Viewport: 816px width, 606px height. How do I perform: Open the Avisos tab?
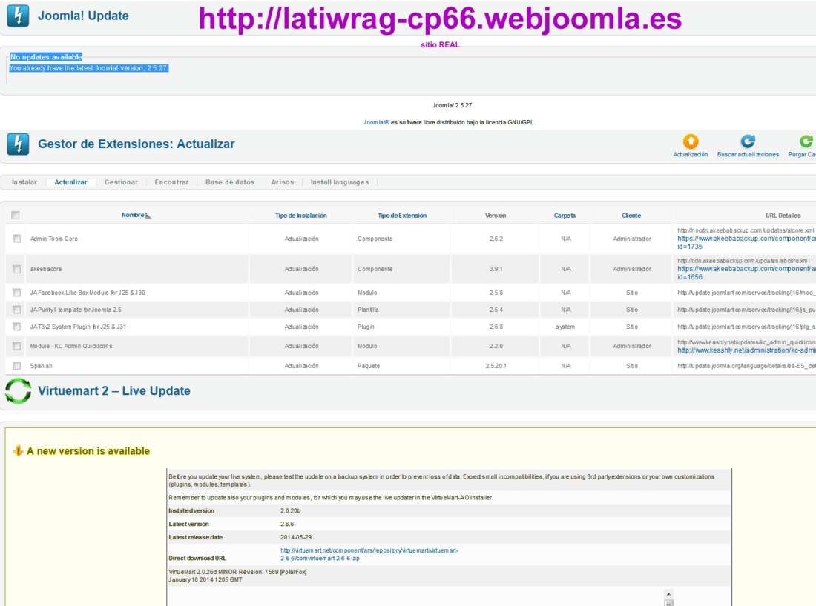point(283,182)
